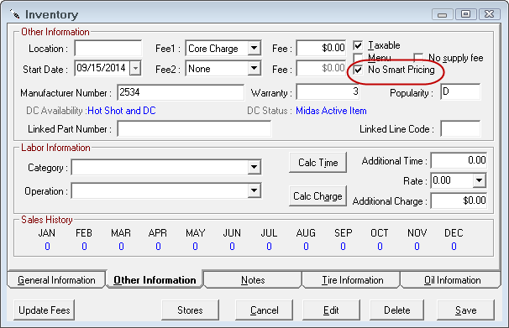509x328 pixels.
Task: Click the Calc Time button
Action: tap(317, 163)
